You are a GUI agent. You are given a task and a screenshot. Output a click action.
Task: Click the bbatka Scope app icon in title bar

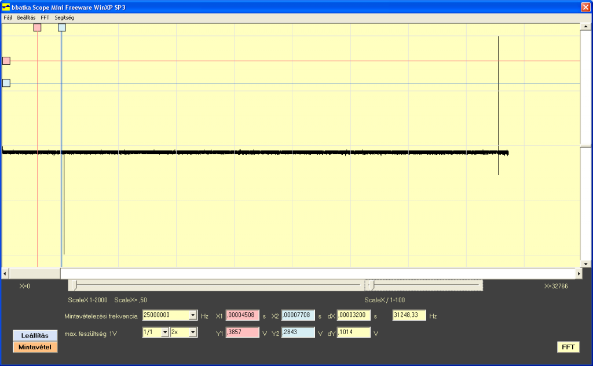(6, 7)
